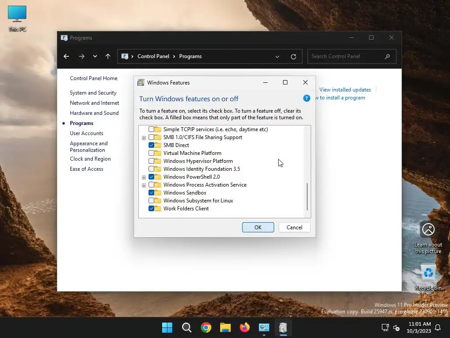Open File Explorer from taskbar
This screenshot has width=450, height=338.
pyautogui.click(x=225, y=327)
